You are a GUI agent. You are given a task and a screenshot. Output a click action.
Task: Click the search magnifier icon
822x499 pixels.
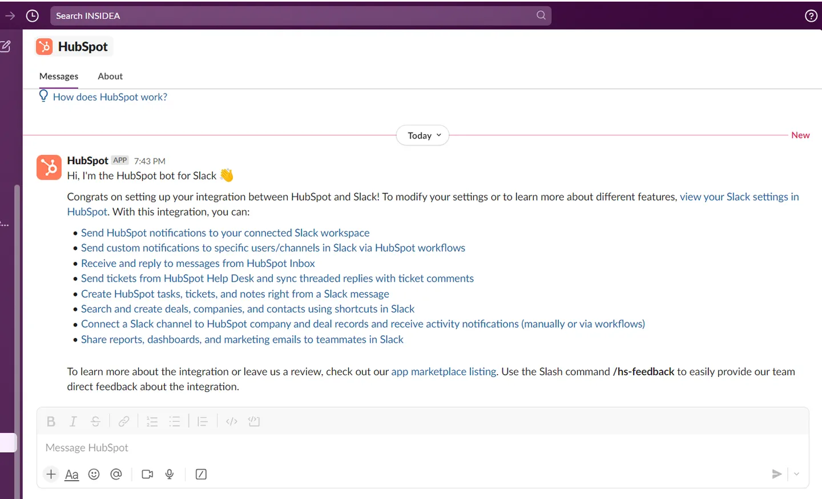coord(541,15)
